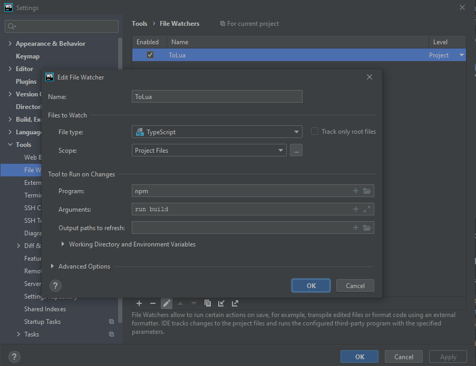Expand Advanced Options section
The height and width of the screenshot is (366, 476).
click(x=52, y=266)
